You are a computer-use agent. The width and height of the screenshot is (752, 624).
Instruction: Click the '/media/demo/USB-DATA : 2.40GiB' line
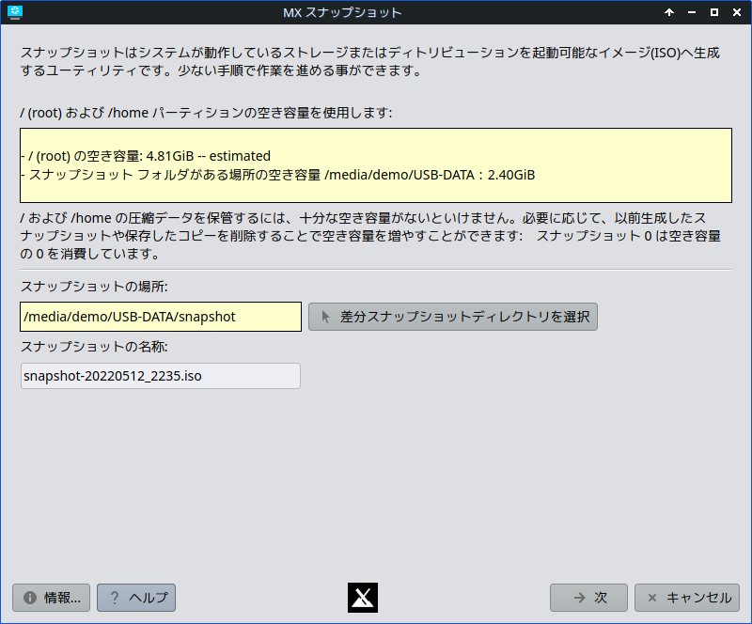coord(278,175)
